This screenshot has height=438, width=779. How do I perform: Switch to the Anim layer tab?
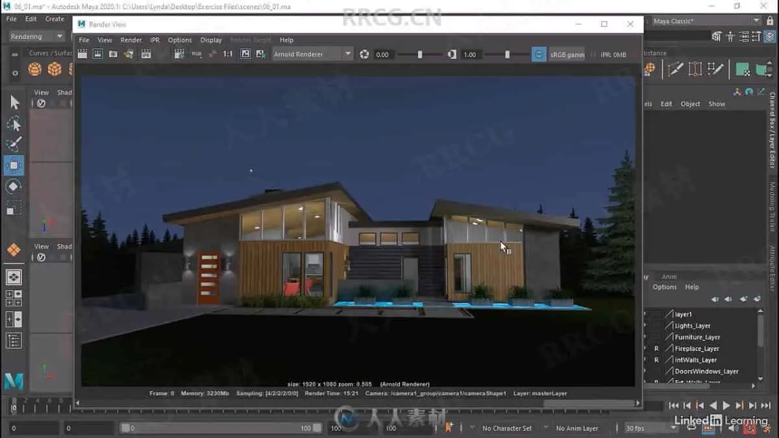pyautogui.click(x=669, y=276)
